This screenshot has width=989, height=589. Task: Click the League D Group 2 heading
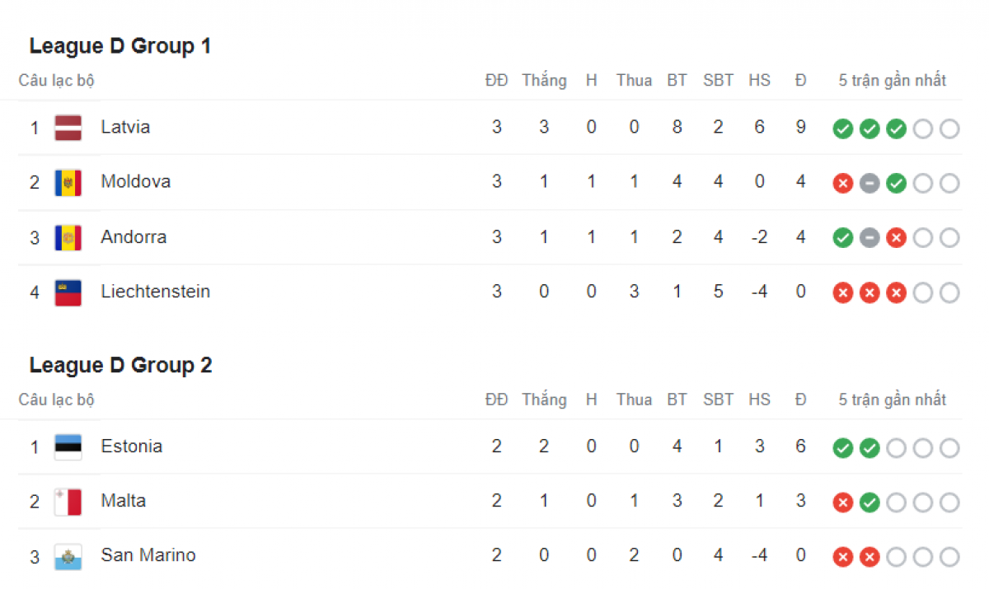coord(120,365)
